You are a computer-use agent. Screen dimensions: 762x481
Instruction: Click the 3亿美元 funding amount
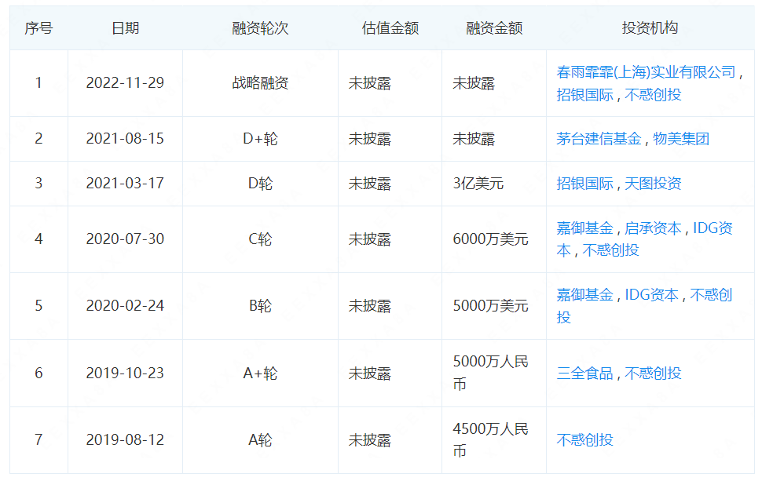point(478,184)
